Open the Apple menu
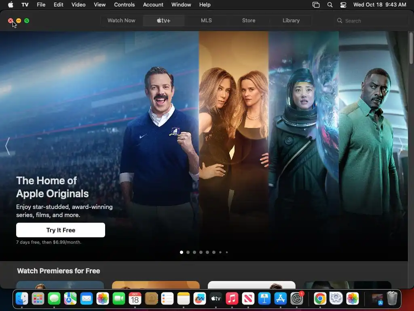The image size is (414, 311). pos(11,4)
